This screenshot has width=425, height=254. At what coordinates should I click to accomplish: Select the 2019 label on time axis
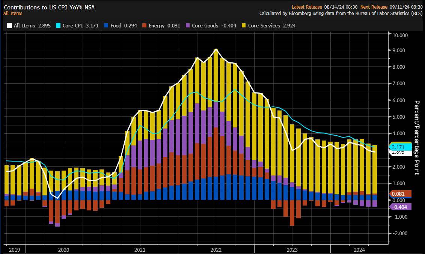click(14, 249)
